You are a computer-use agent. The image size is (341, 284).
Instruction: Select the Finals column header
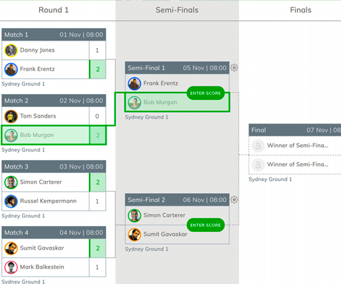coord(300,10)
